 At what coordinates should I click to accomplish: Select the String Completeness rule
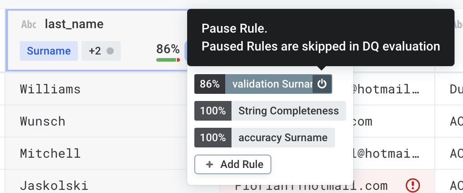pos(288,111)
